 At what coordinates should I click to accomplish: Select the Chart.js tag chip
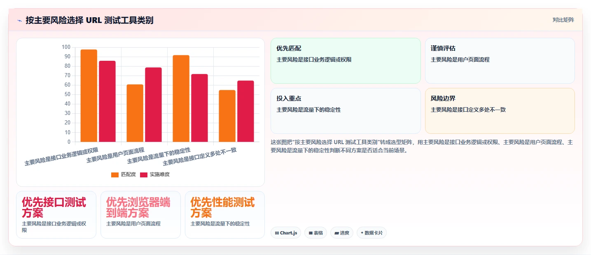pyautogui.click(x=286, y=233)
